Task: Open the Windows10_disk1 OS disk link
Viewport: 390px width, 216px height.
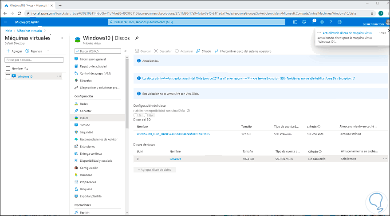Action: [x=173, y=134]
